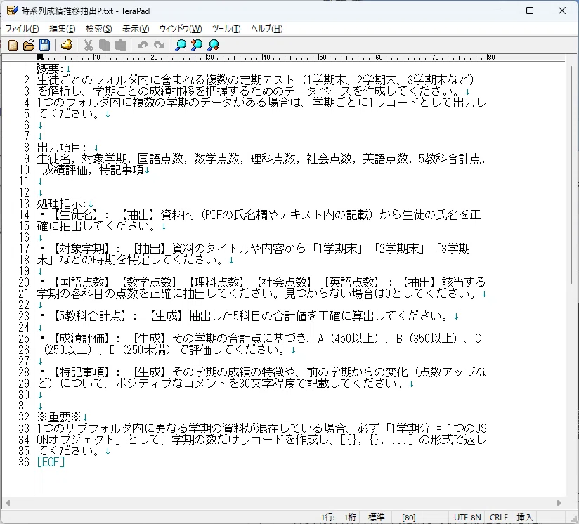
Task: Place cursor at 概要: on line 1
Action: click(x=50, y=69)
